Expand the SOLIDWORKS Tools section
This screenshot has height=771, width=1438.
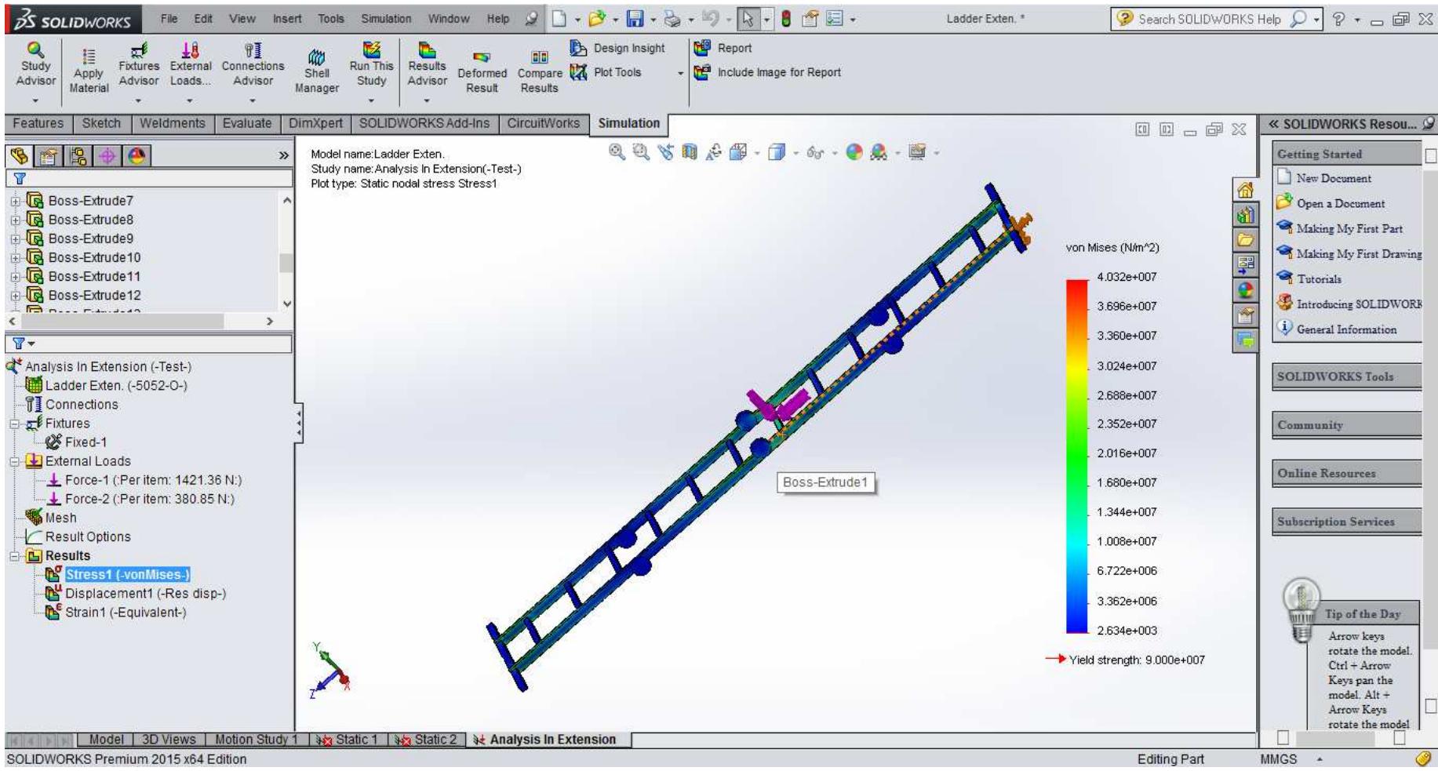pyautogui.click(x=1345, y=376)
